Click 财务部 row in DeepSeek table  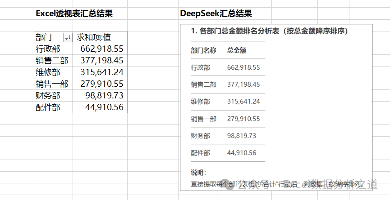[228, 136]
